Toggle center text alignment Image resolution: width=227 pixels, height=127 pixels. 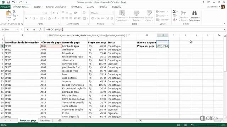click(67, 18)
